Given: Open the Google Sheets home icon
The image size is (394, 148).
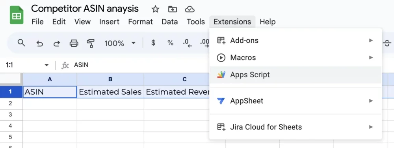Looking at the screenshot, I should pyautogui.click(x=17, y=15).
